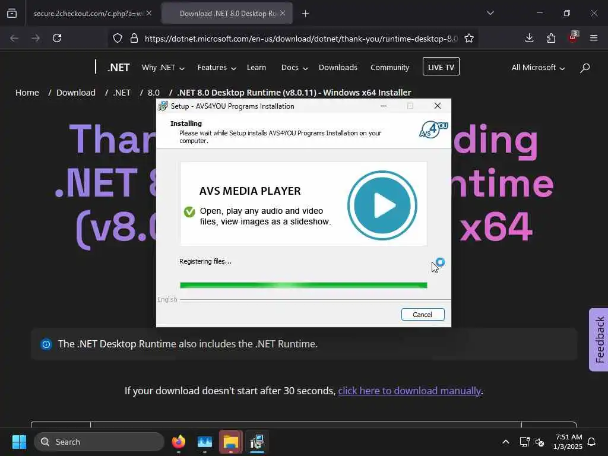The height and width of the screenshot is (456, 608).
Task: Open the Community menu item
Action: [389, 68]
